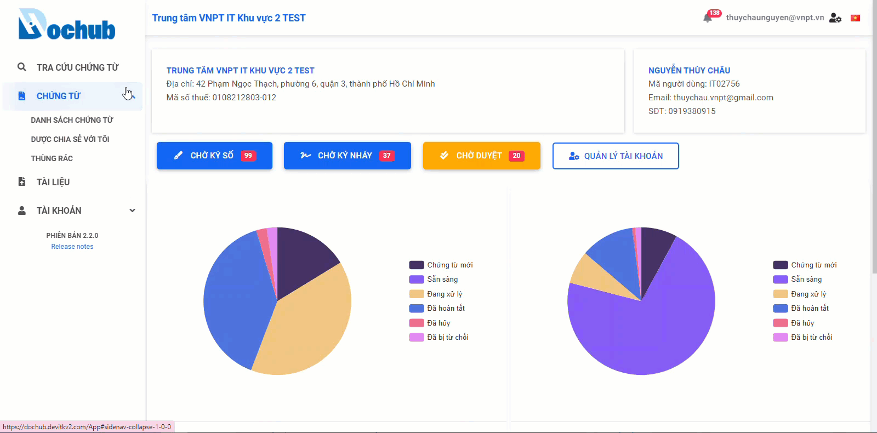Click thuychaunguyen@vnpt.vn account name
This screenshot has height=433, width=877.
point(775,18)
